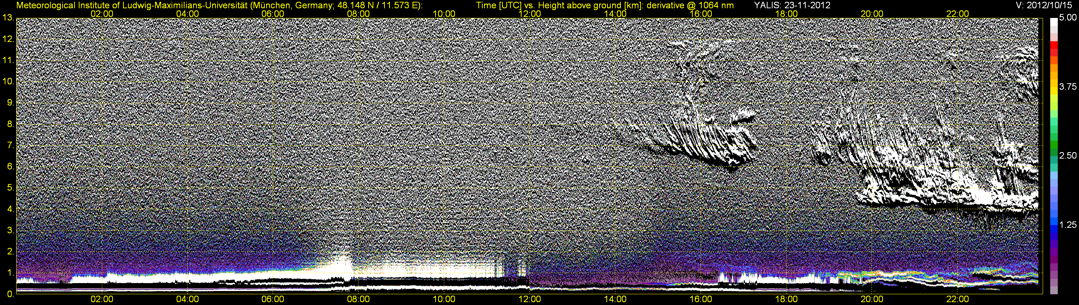Screen dimensions: 1079x305
Task: Click the 4 km height axis label
Action: click(x=10, y=209)
